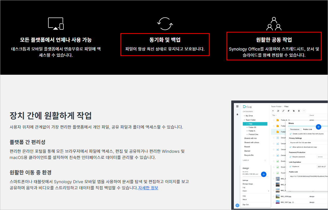Click the new file creation icon in the toolbar
This screenshot has height=210, width=328.
273,111
